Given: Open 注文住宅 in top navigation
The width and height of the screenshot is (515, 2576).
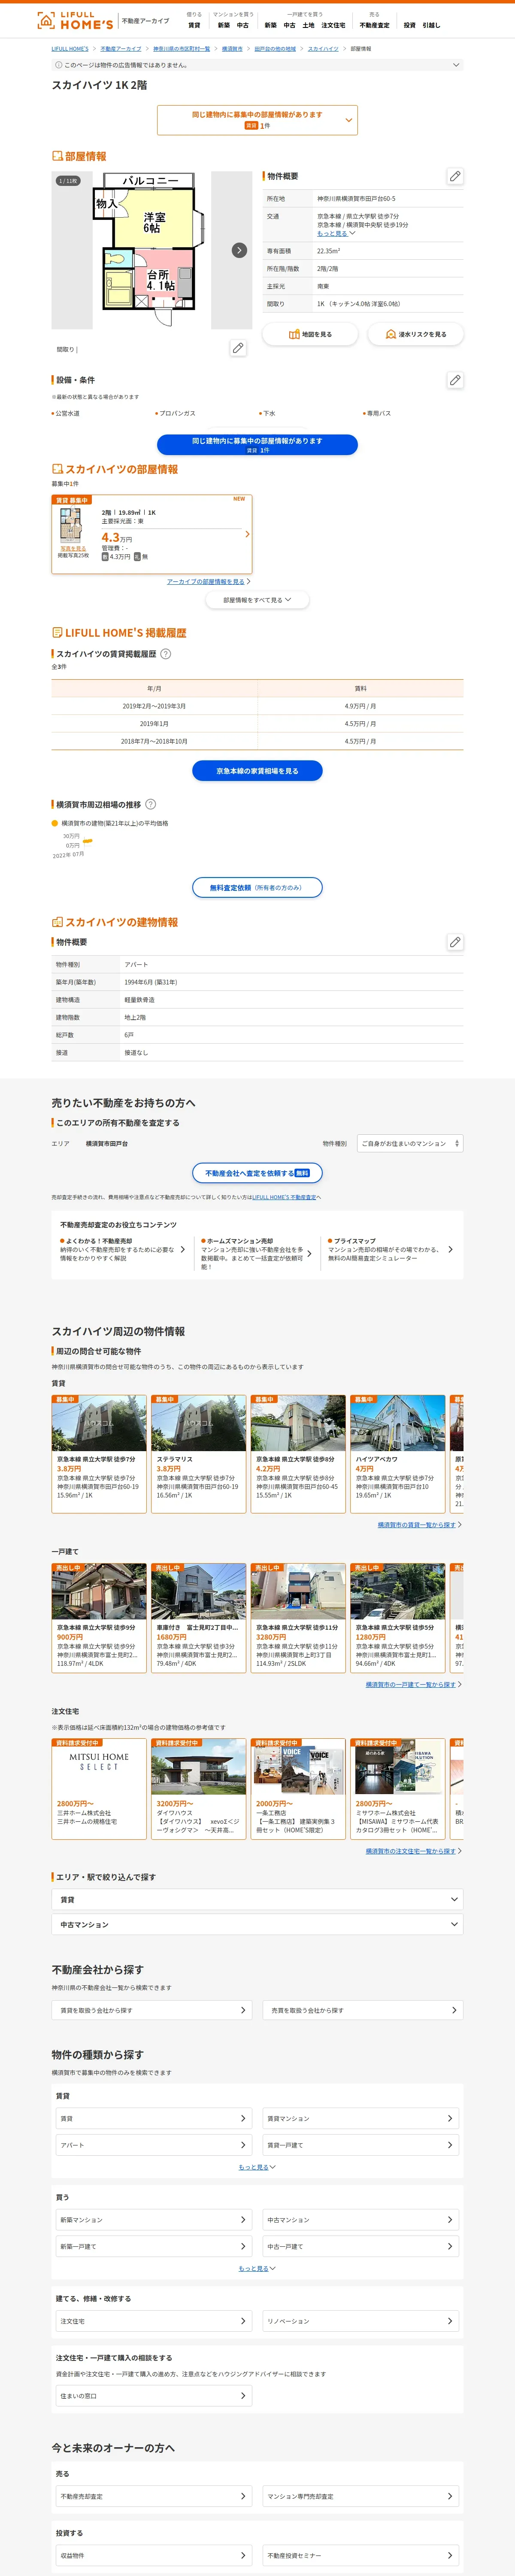Looking at the screenshot, I should [x=333, y=25].
